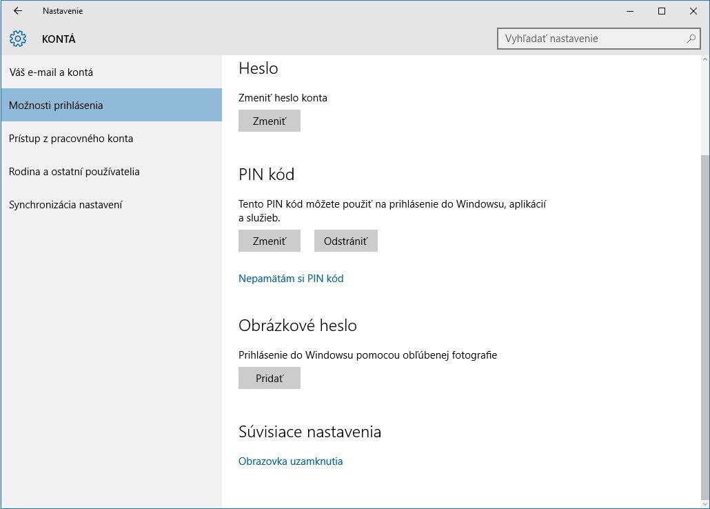Maximize the Nastavenie window
The width and height of the screenshot is (710, 509).
tap(662, 11)
